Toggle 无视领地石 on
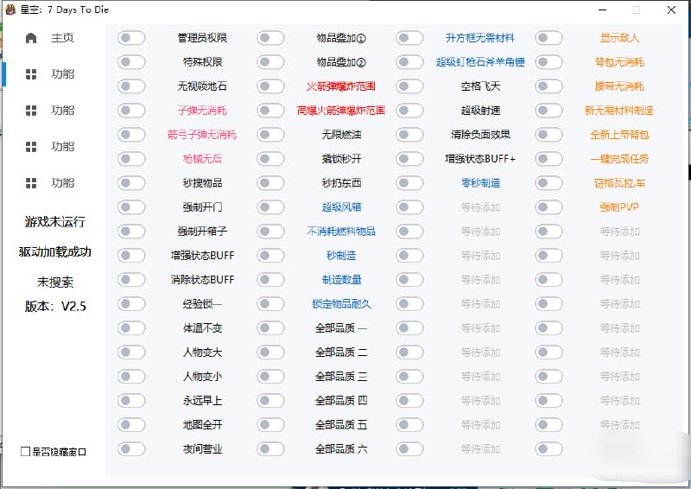 coord(131,86)
